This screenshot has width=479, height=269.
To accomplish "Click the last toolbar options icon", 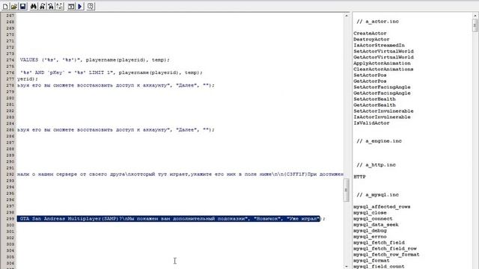I will (91, 6).
